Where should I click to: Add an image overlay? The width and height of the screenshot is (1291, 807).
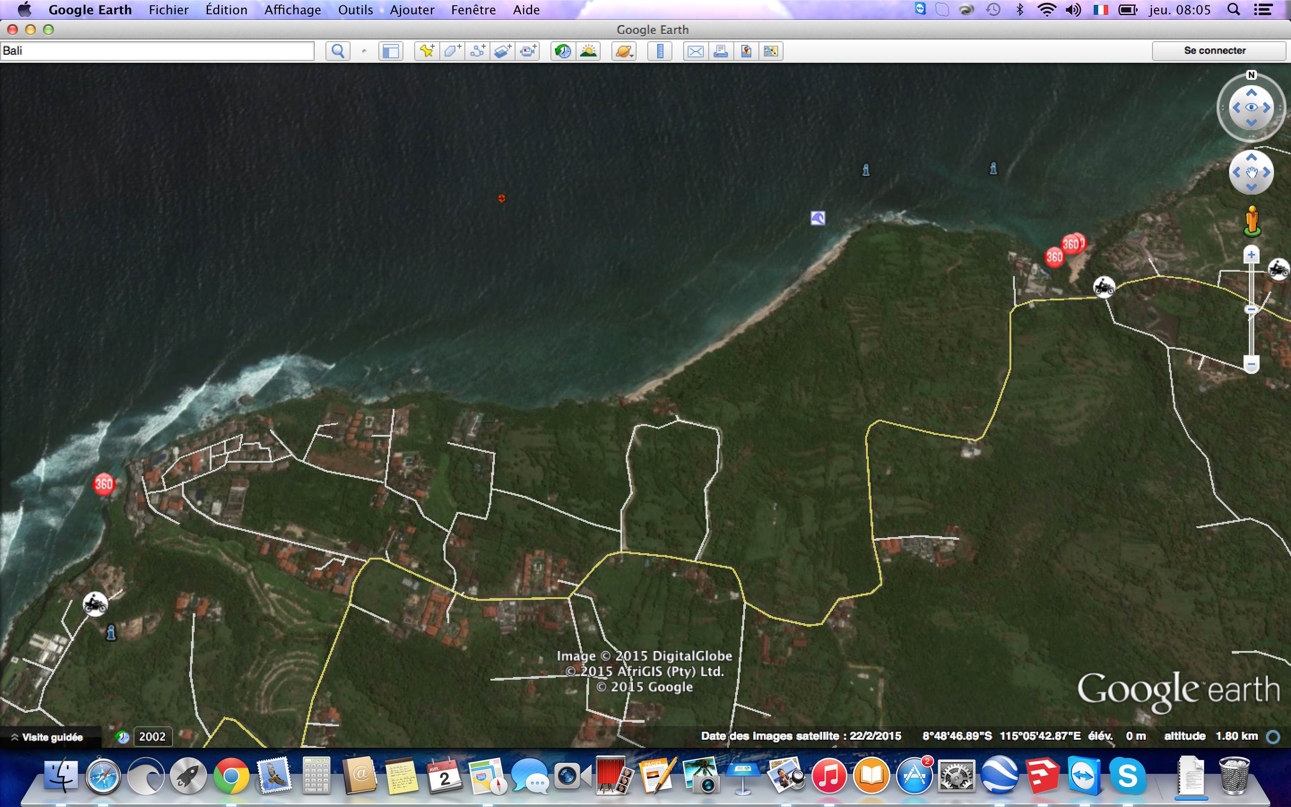click(503, 51)
